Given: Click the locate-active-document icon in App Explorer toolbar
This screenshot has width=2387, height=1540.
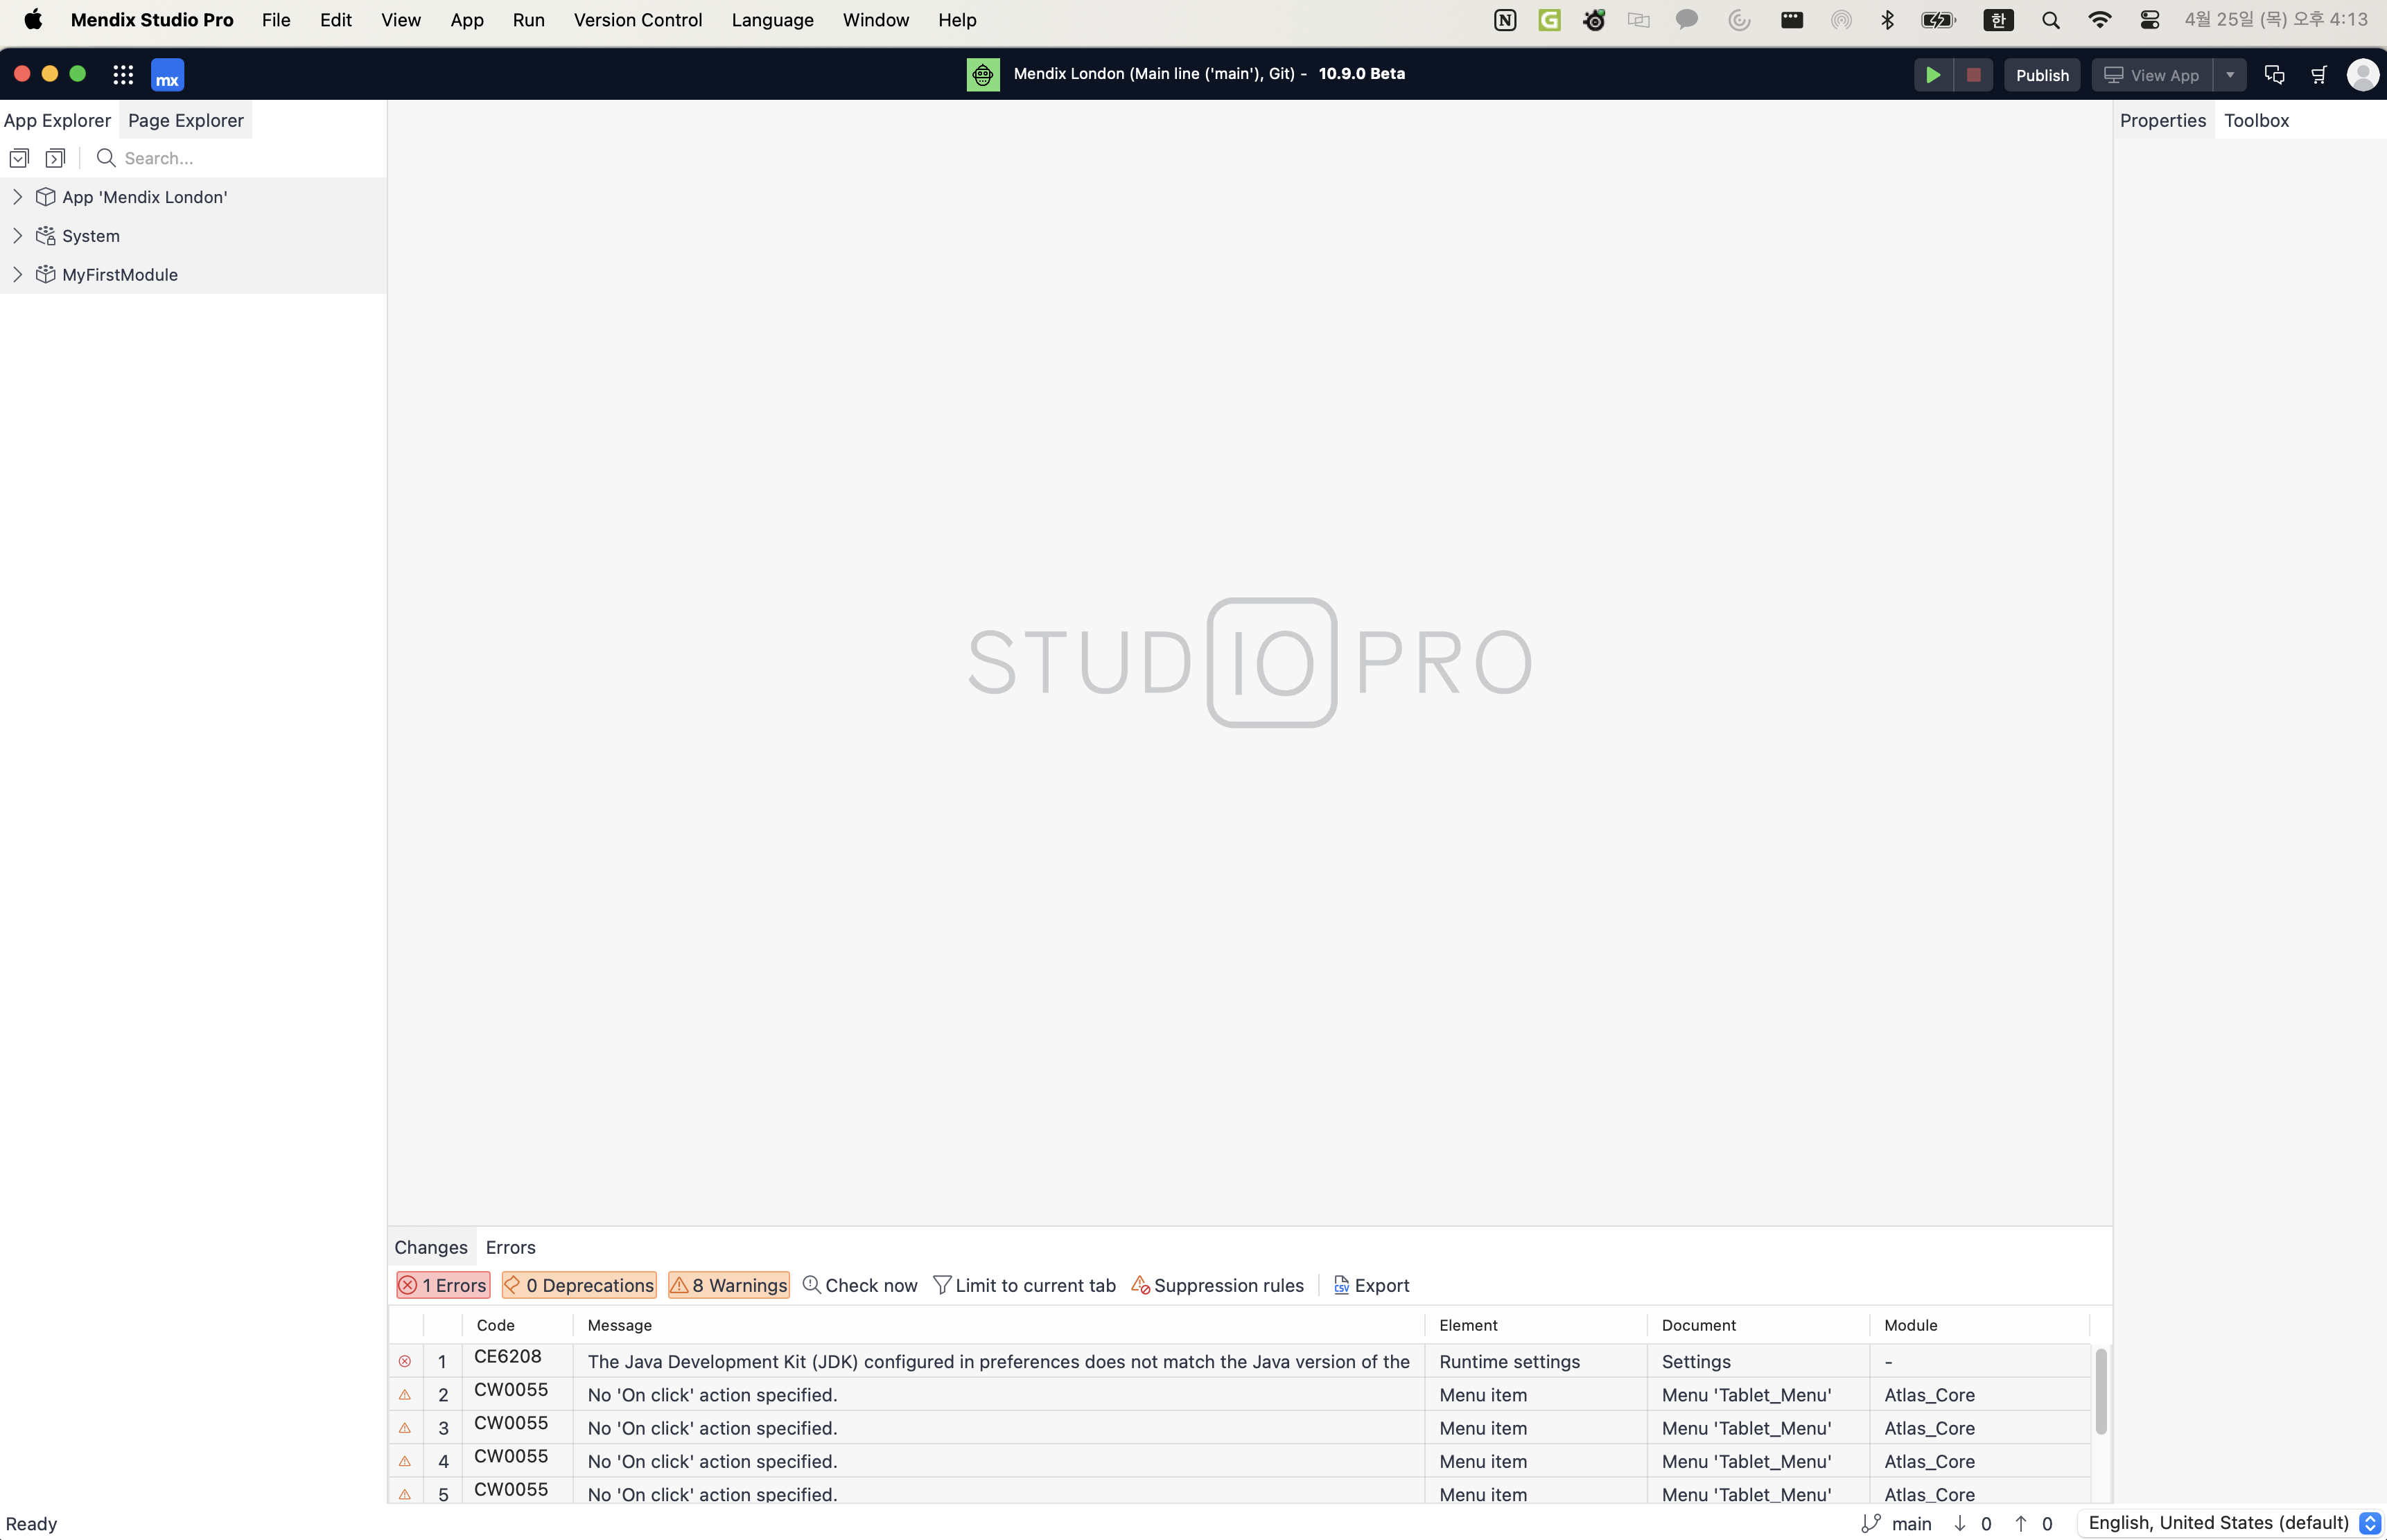Looking at the screenshot, I should pos(56,158).
